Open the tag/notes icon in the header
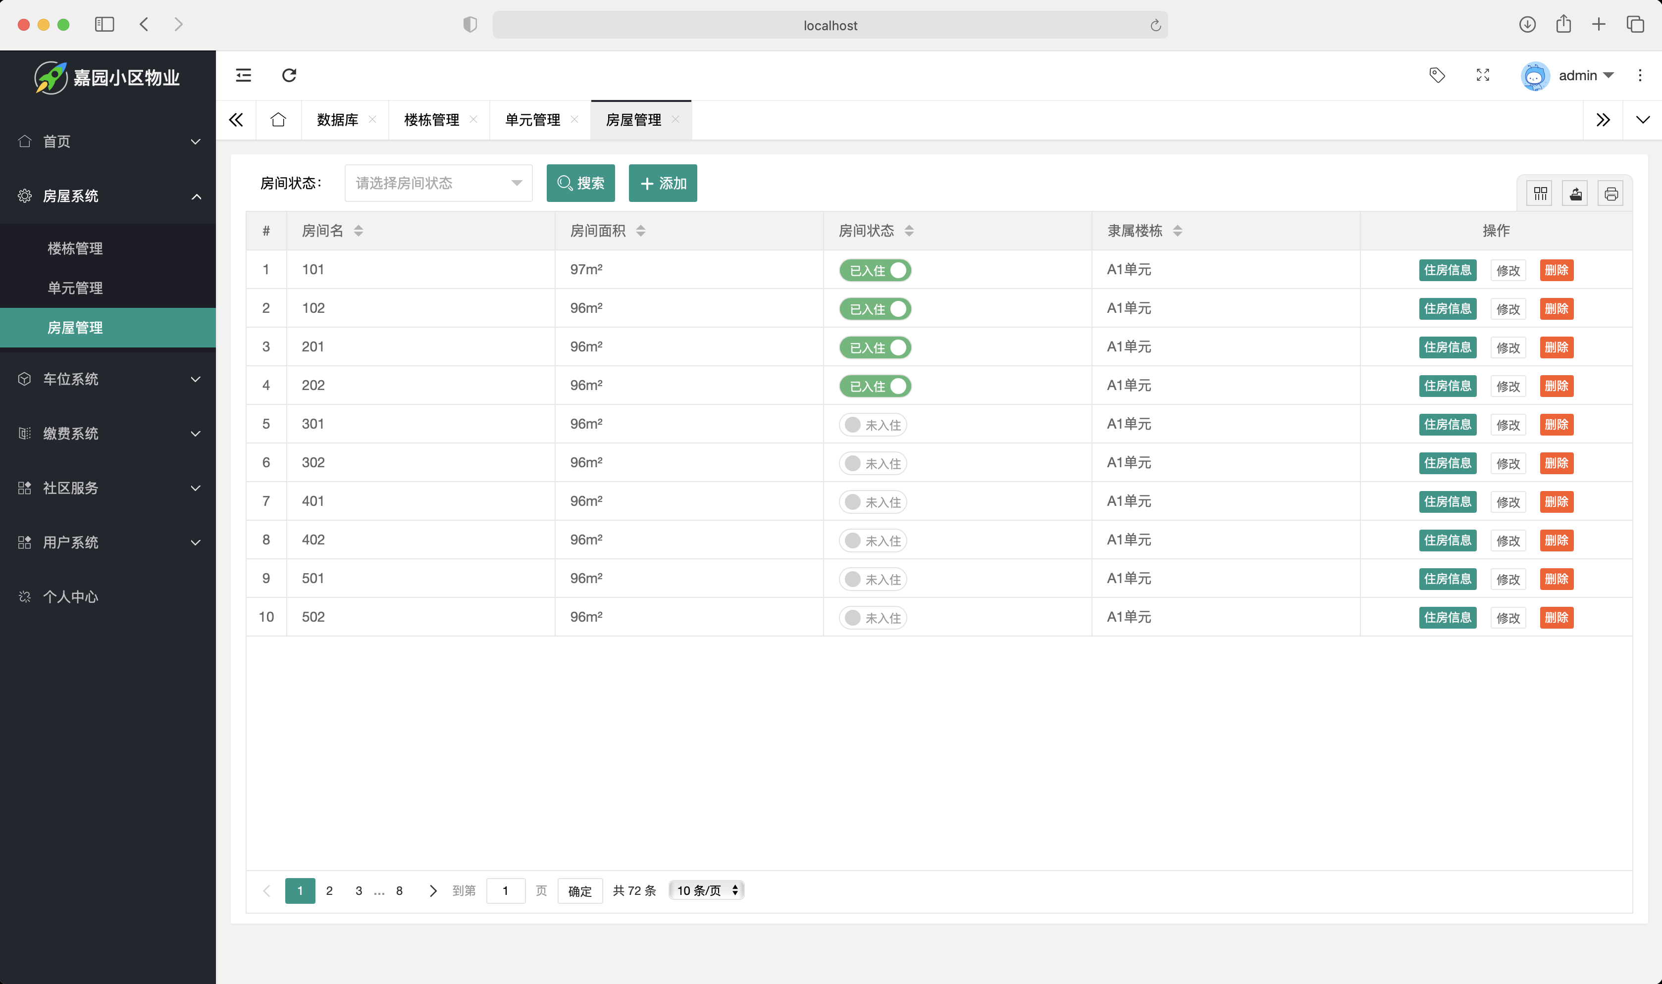The width and height of the screenshot is (1662, 984). pyautogui.click(x=1437, y=75)
